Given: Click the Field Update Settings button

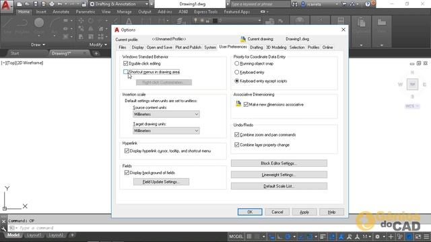Looking at the screenshot, I should [161, 182].
